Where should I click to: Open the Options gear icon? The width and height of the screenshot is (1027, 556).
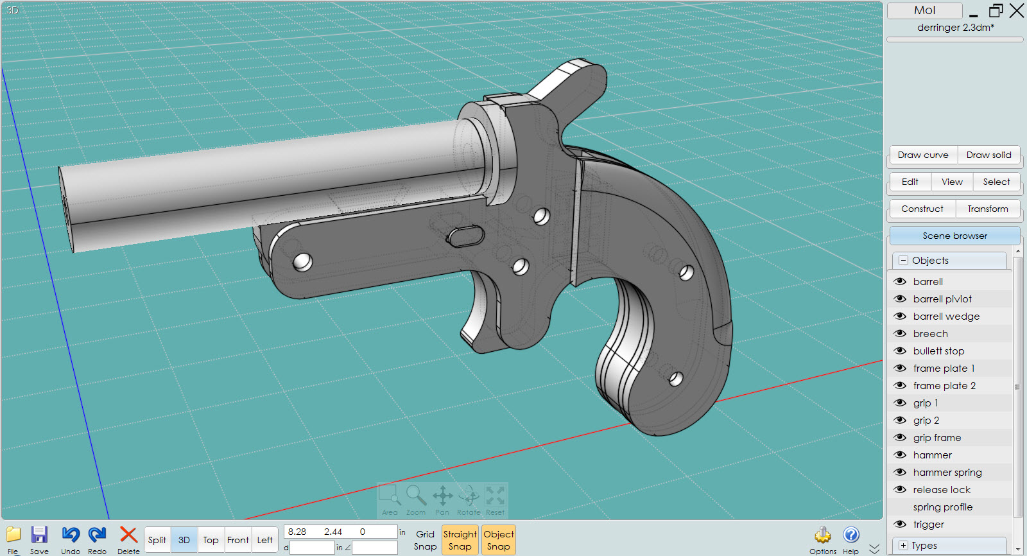tap(823, 535)
